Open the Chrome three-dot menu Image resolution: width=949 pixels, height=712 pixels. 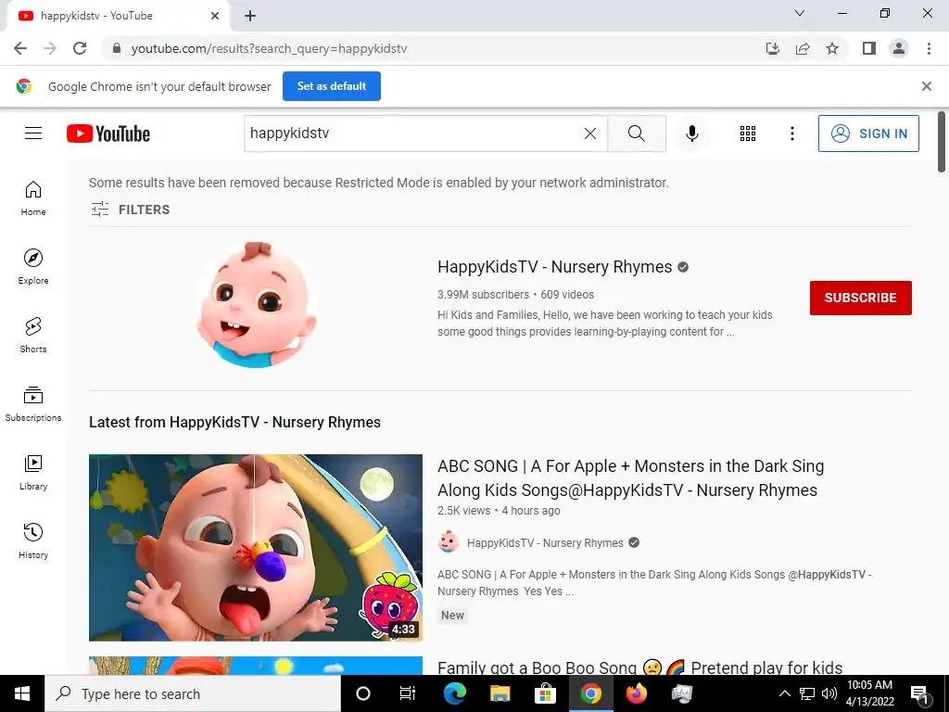(929, 48)
